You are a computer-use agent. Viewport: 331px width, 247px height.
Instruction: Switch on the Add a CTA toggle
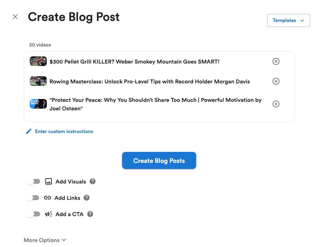[34, 214]
